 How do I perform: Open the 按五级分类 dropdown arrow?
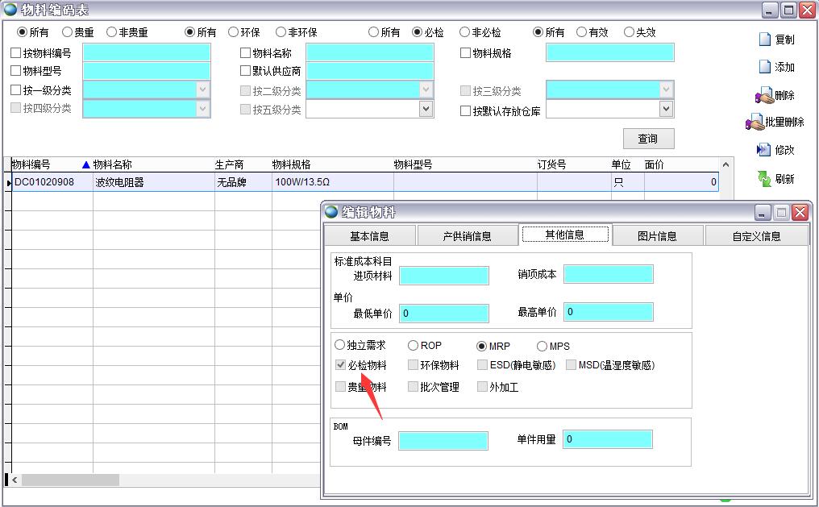pos(426,109)
